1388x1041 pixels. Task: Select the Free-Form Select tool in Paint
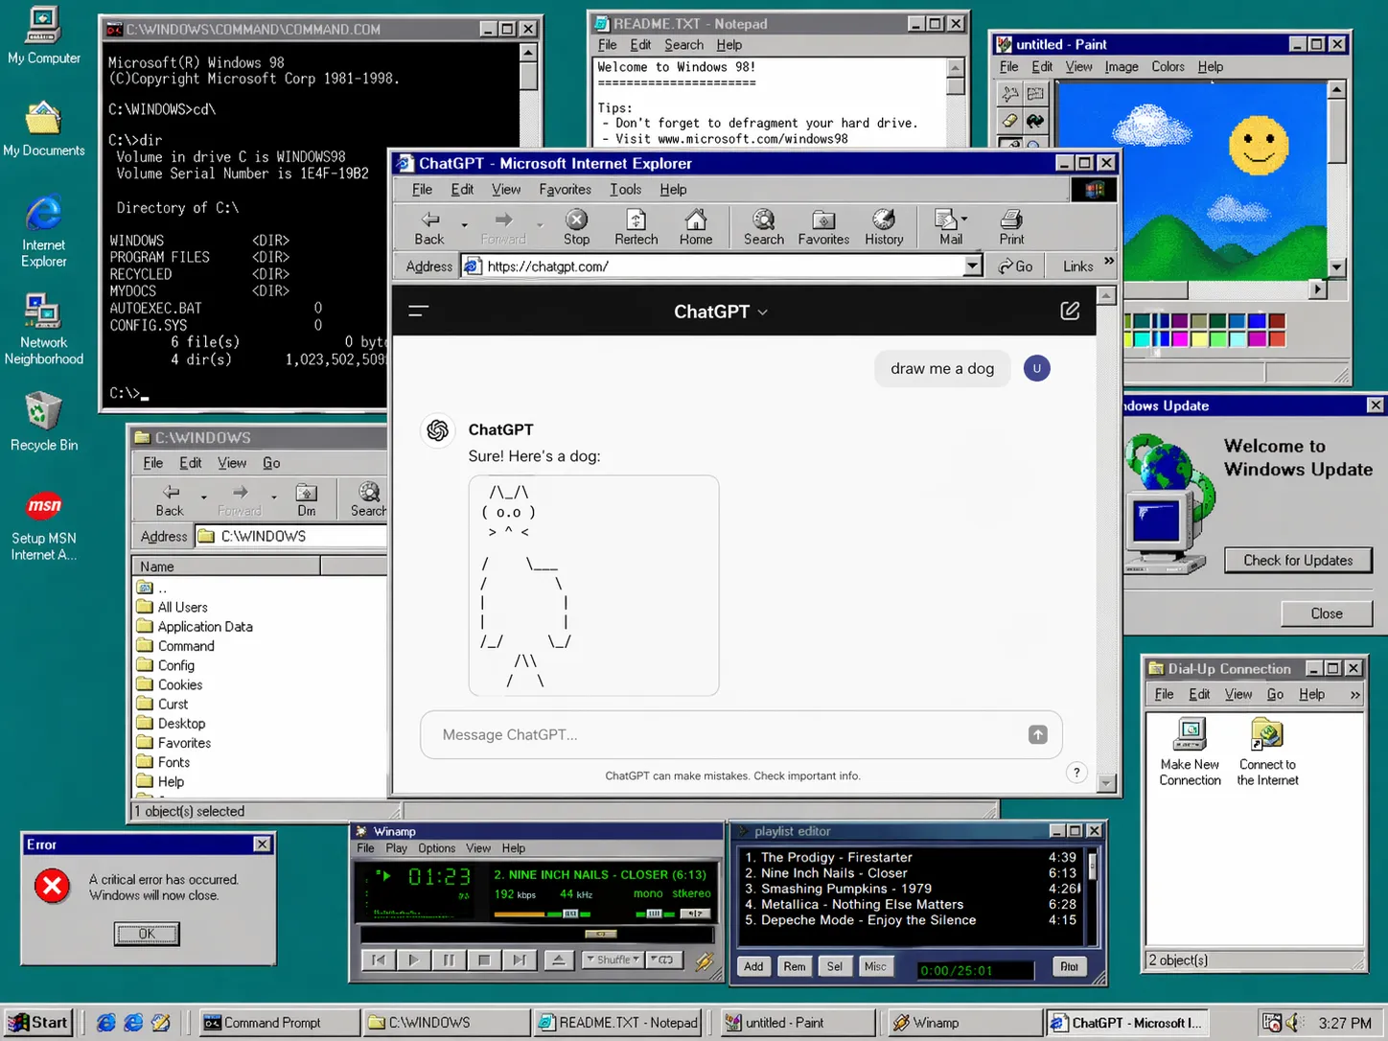tap(1009, 94)
